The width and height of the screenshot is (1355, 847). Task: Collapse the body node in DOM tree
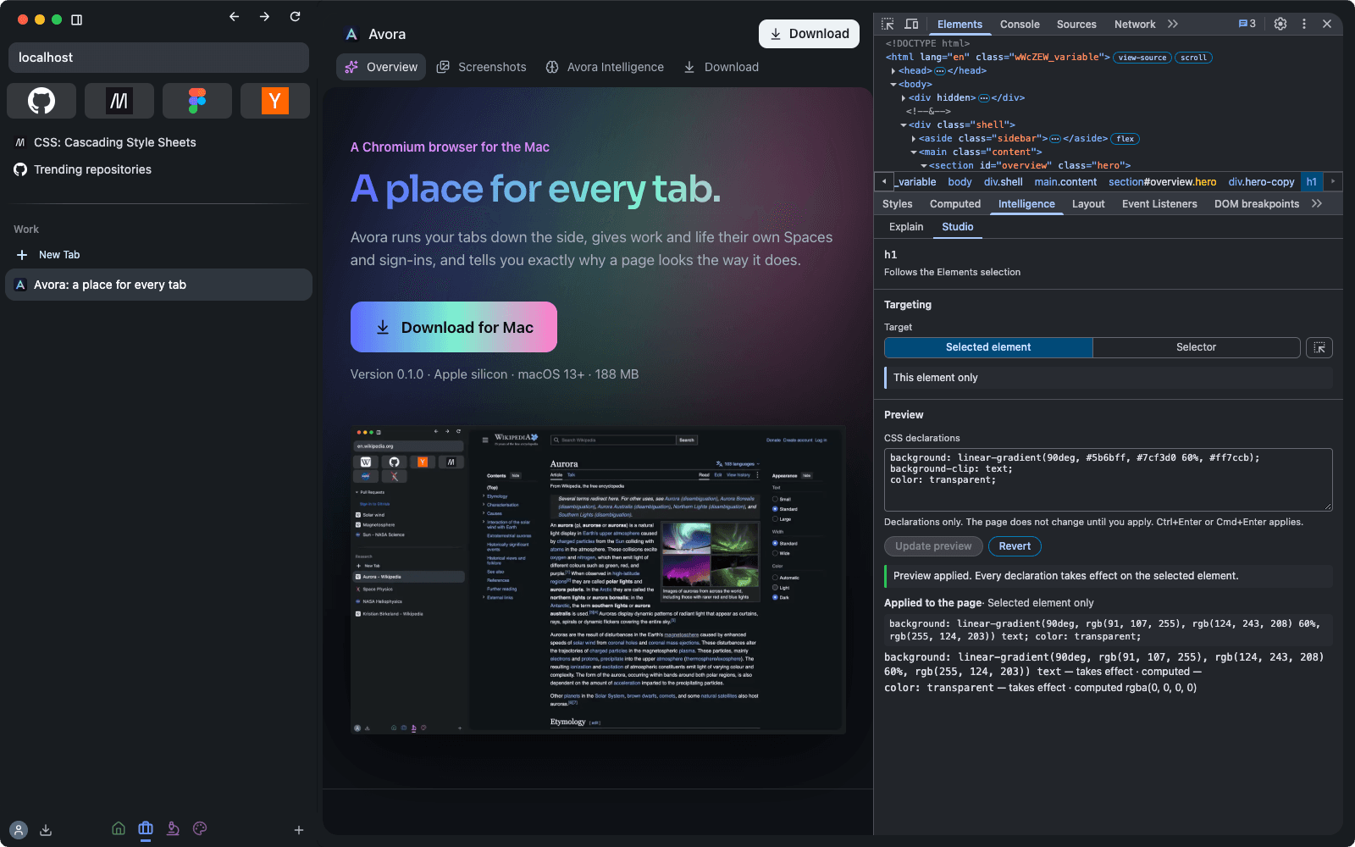click(x=893, y=85)
